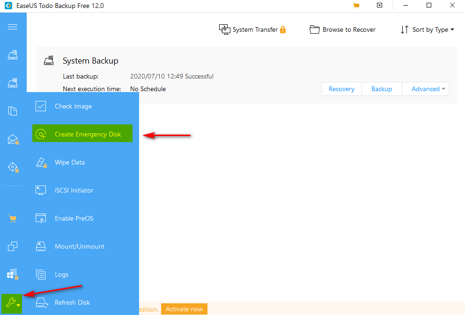The width and height of the screenshot is (465, 315).
Task: Click the iSCSI Initiator monitor icon
Action: (x=41, y=190)
